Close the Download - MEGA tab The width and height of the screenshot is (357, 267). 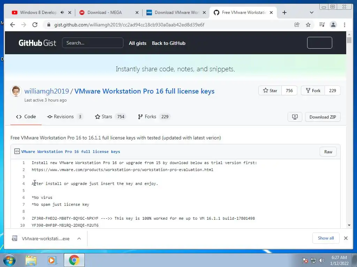(137, 13)
